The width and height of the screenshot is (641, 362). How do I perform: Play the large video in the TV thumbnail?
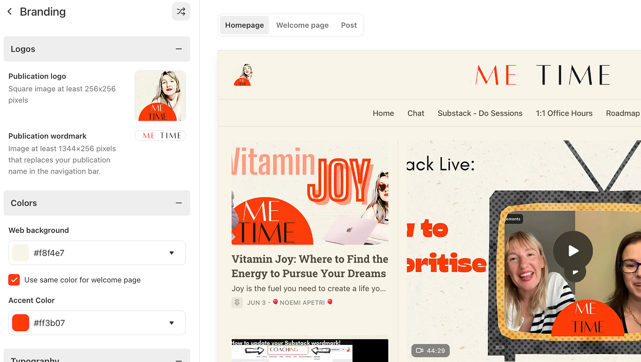[573, 250]
